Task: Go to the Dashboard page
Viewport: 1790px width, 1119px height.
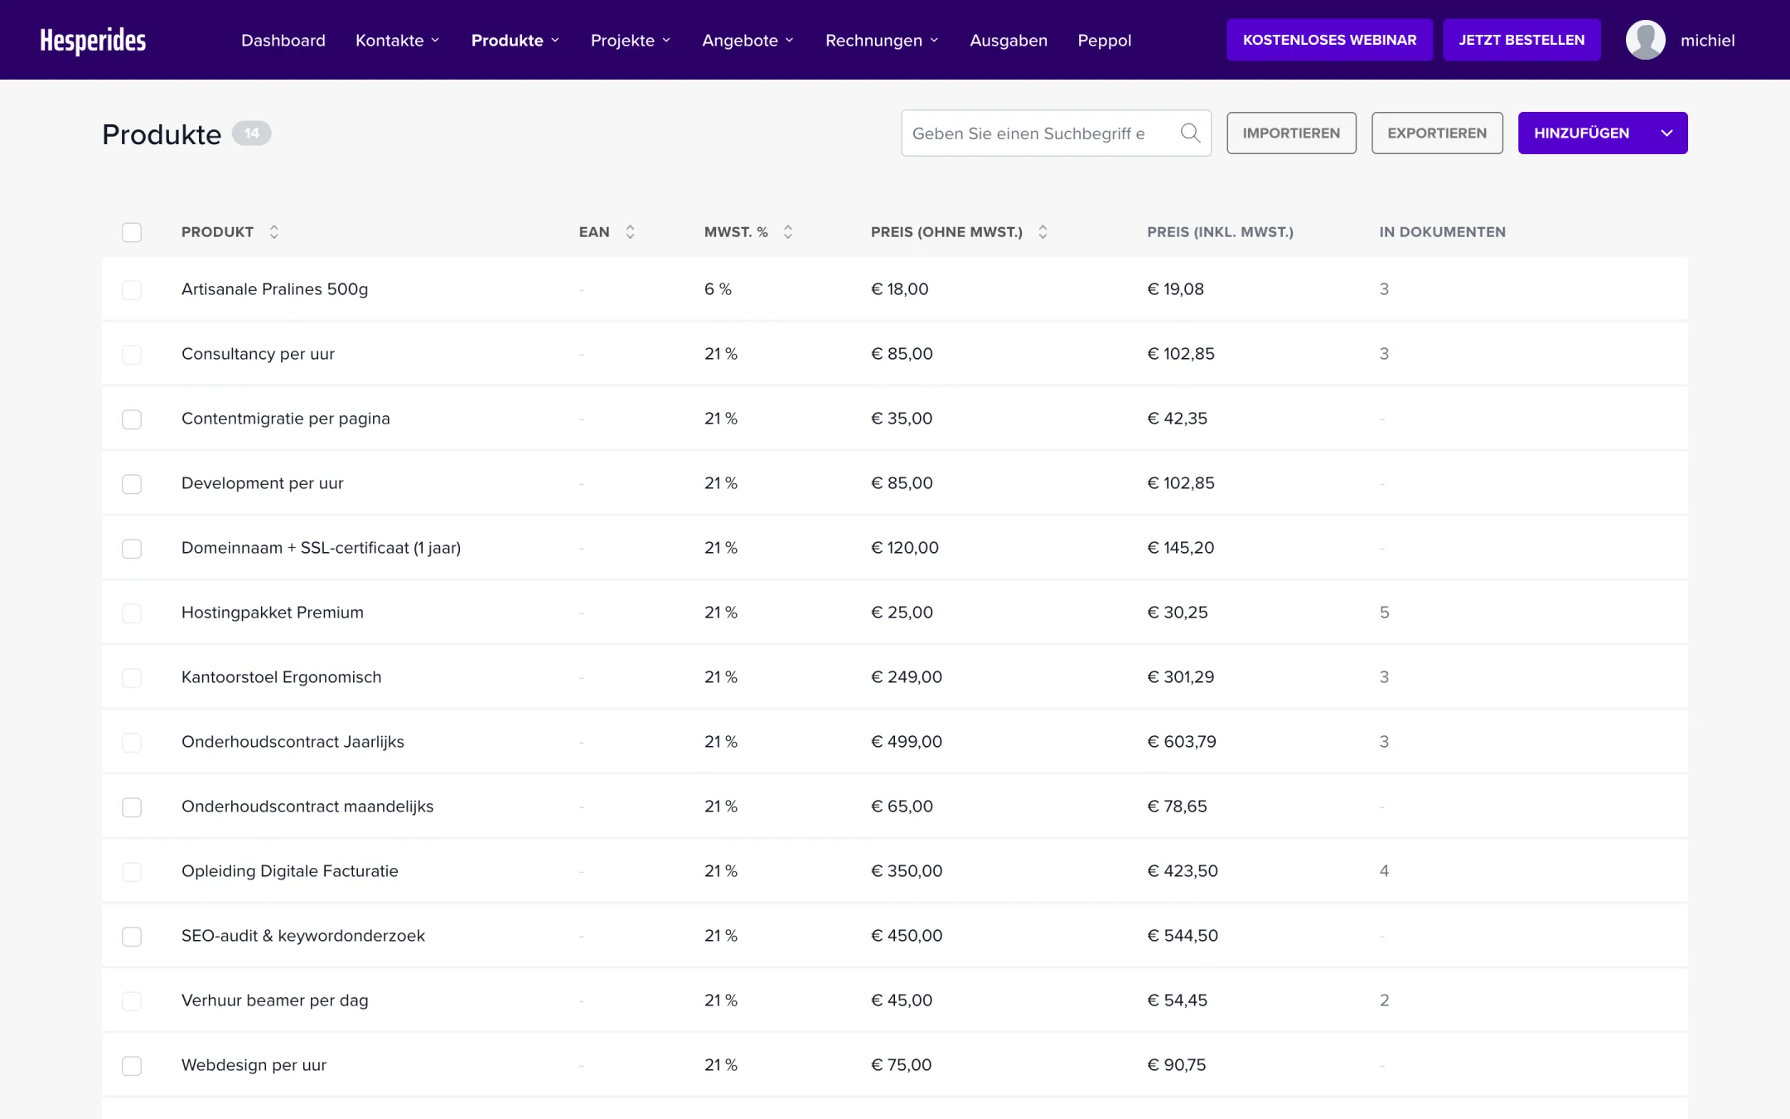Action: coord(283,40)
